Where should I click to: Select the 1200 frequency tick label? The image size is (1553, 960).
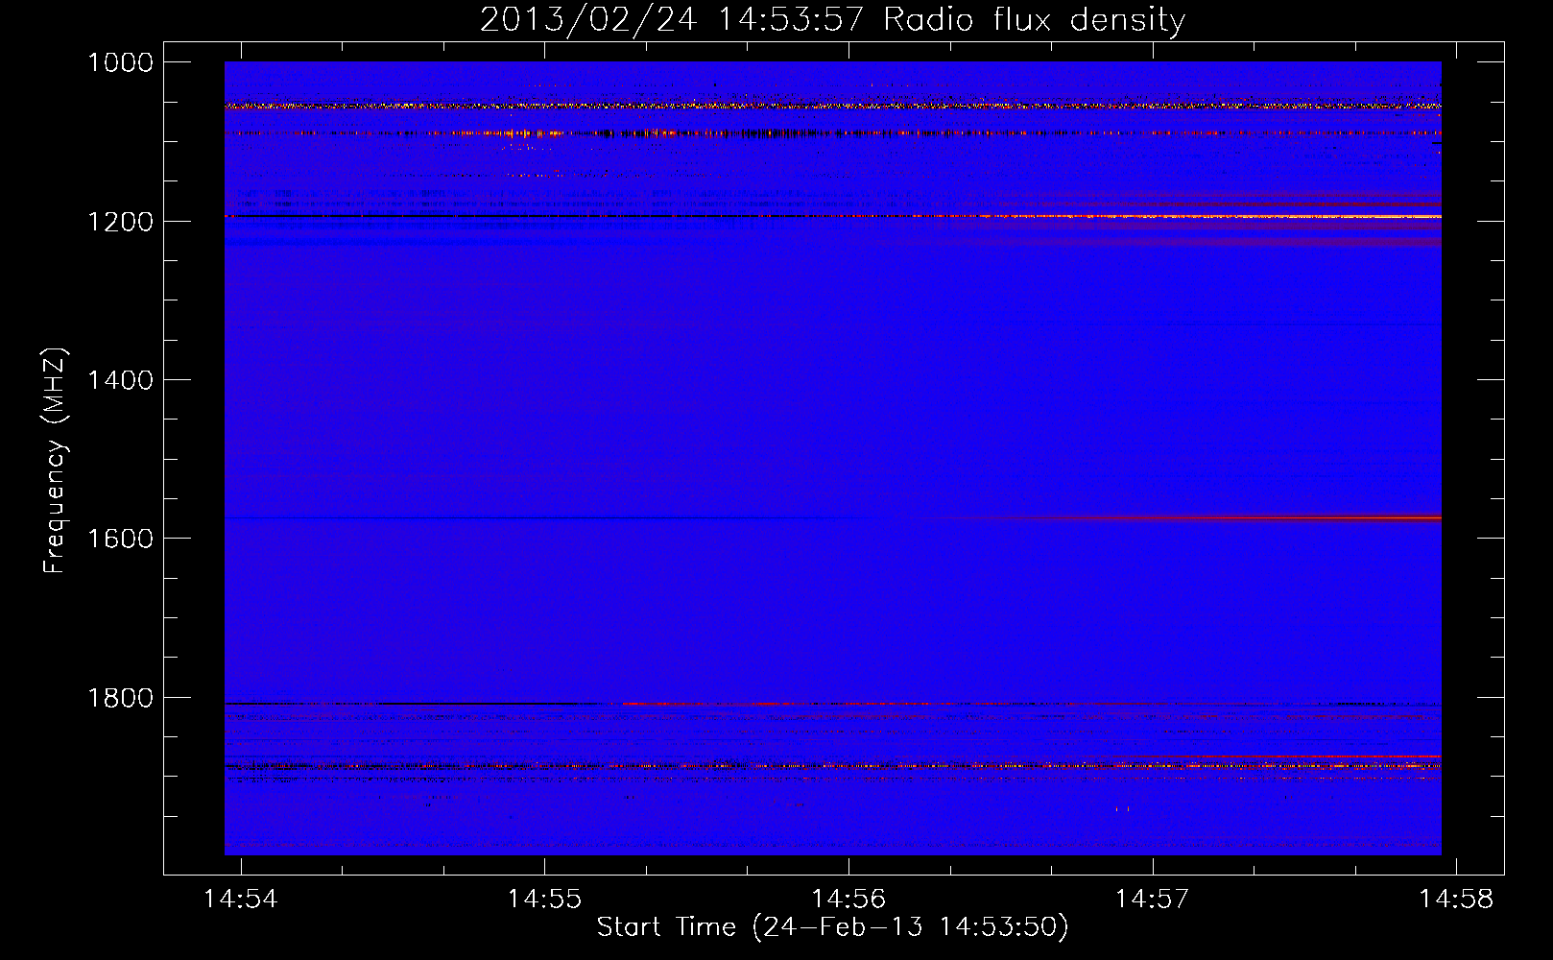(120, 222)
